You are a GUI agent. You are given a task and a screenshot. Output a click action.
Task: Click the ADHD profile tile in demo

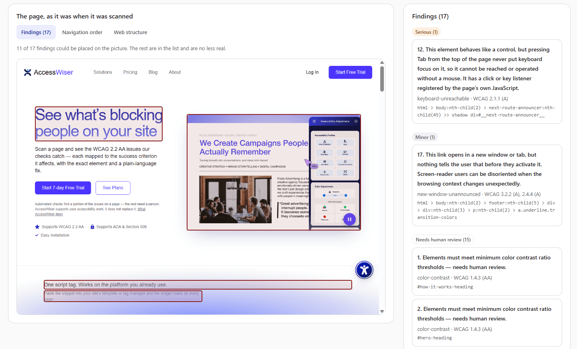345,173
